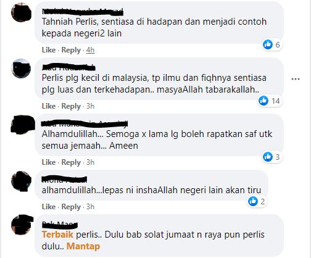311x258 pixels.
Task: Click the thumbs-up reaction icon showing 3 likes
Action: [x=268, y=157]
